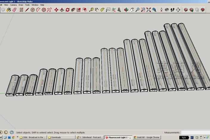210x140 pixels.
Task: Select the Push/Pull tool
Action: pos(62,10)
